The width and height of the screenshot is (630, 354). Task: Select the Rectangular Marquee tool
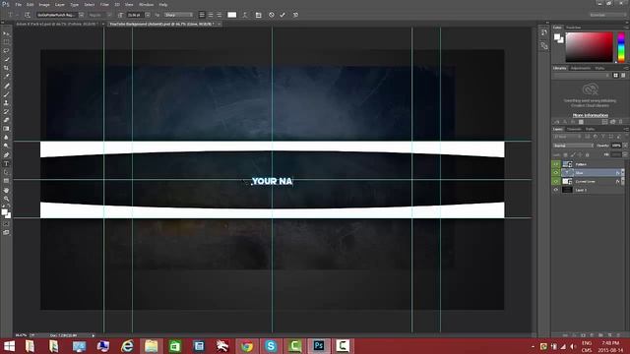pos(7,42)
